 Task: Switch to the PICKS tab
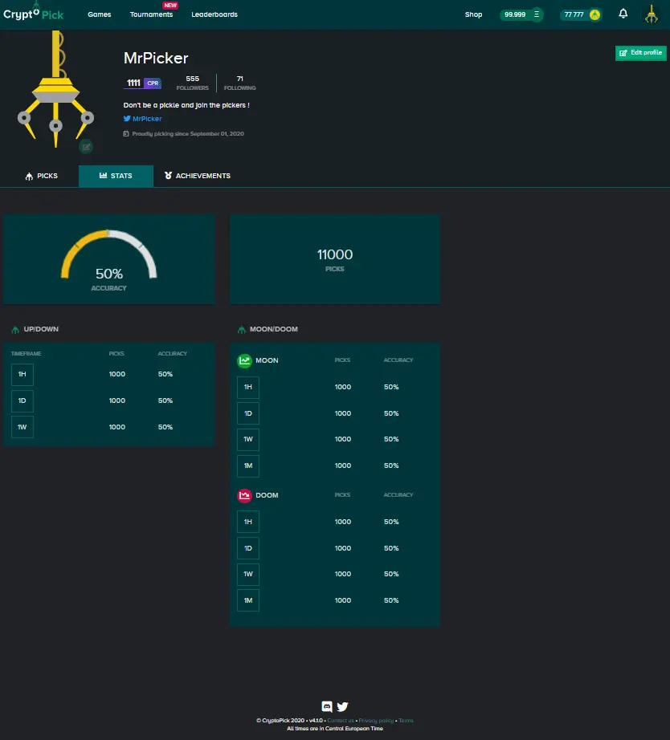41,176
